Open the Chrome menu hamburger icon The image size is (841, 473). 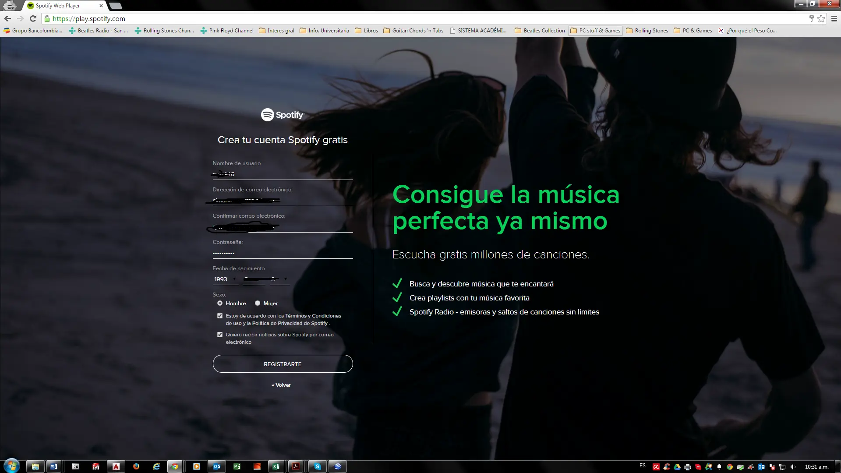834,18
